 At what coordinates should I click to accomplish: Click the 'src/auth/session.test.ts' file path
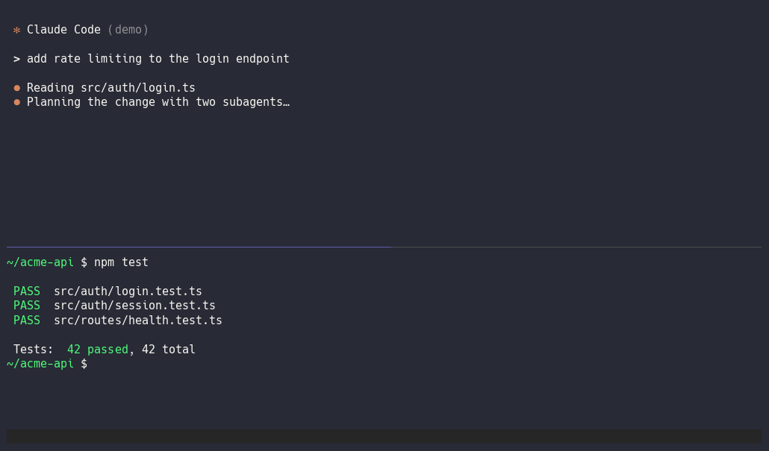point(135,306)
